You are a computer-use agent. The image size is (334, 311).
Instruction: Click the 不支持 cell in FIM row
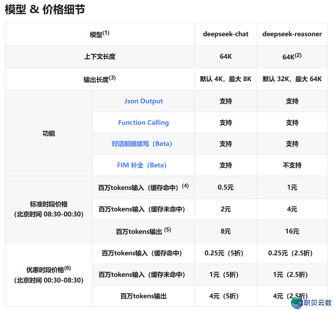[292, 165]
